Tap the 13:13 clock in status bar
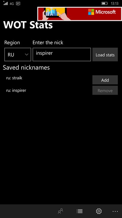The width and height of the screenshot is (122, 218). pos(114,3)
